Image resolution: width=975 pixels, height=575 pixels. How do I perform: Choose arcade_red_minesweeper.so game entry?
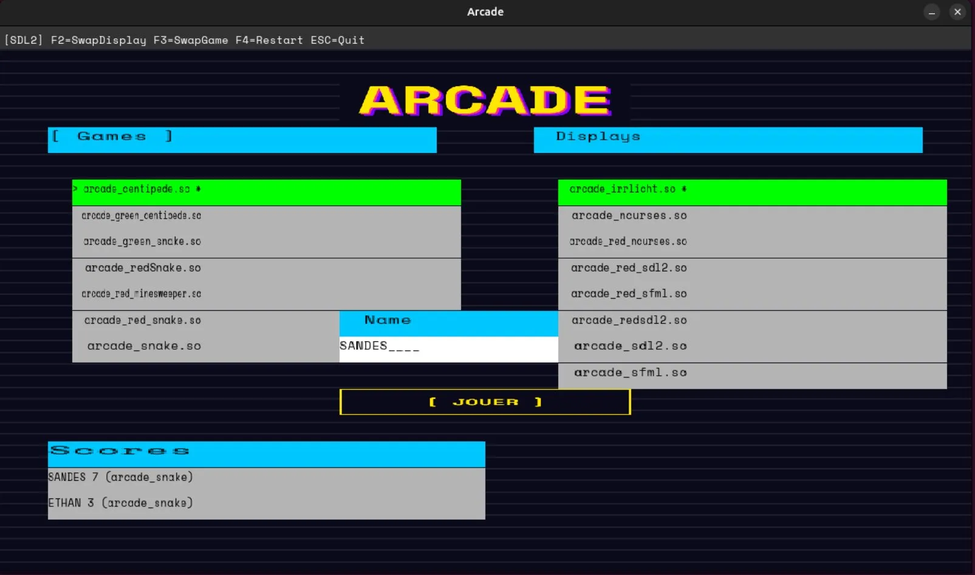(266, 297)
